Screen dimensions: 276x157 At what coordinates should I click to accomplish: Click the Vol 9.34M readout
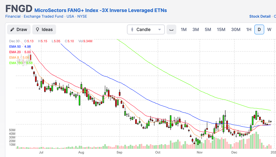(x=85, y=41)
